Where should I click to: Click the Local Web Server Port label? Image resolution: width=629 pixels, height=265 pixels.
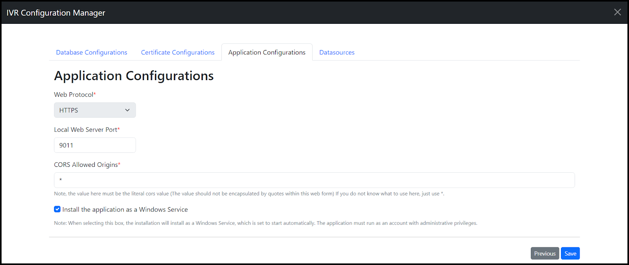[x=86, y=130]
